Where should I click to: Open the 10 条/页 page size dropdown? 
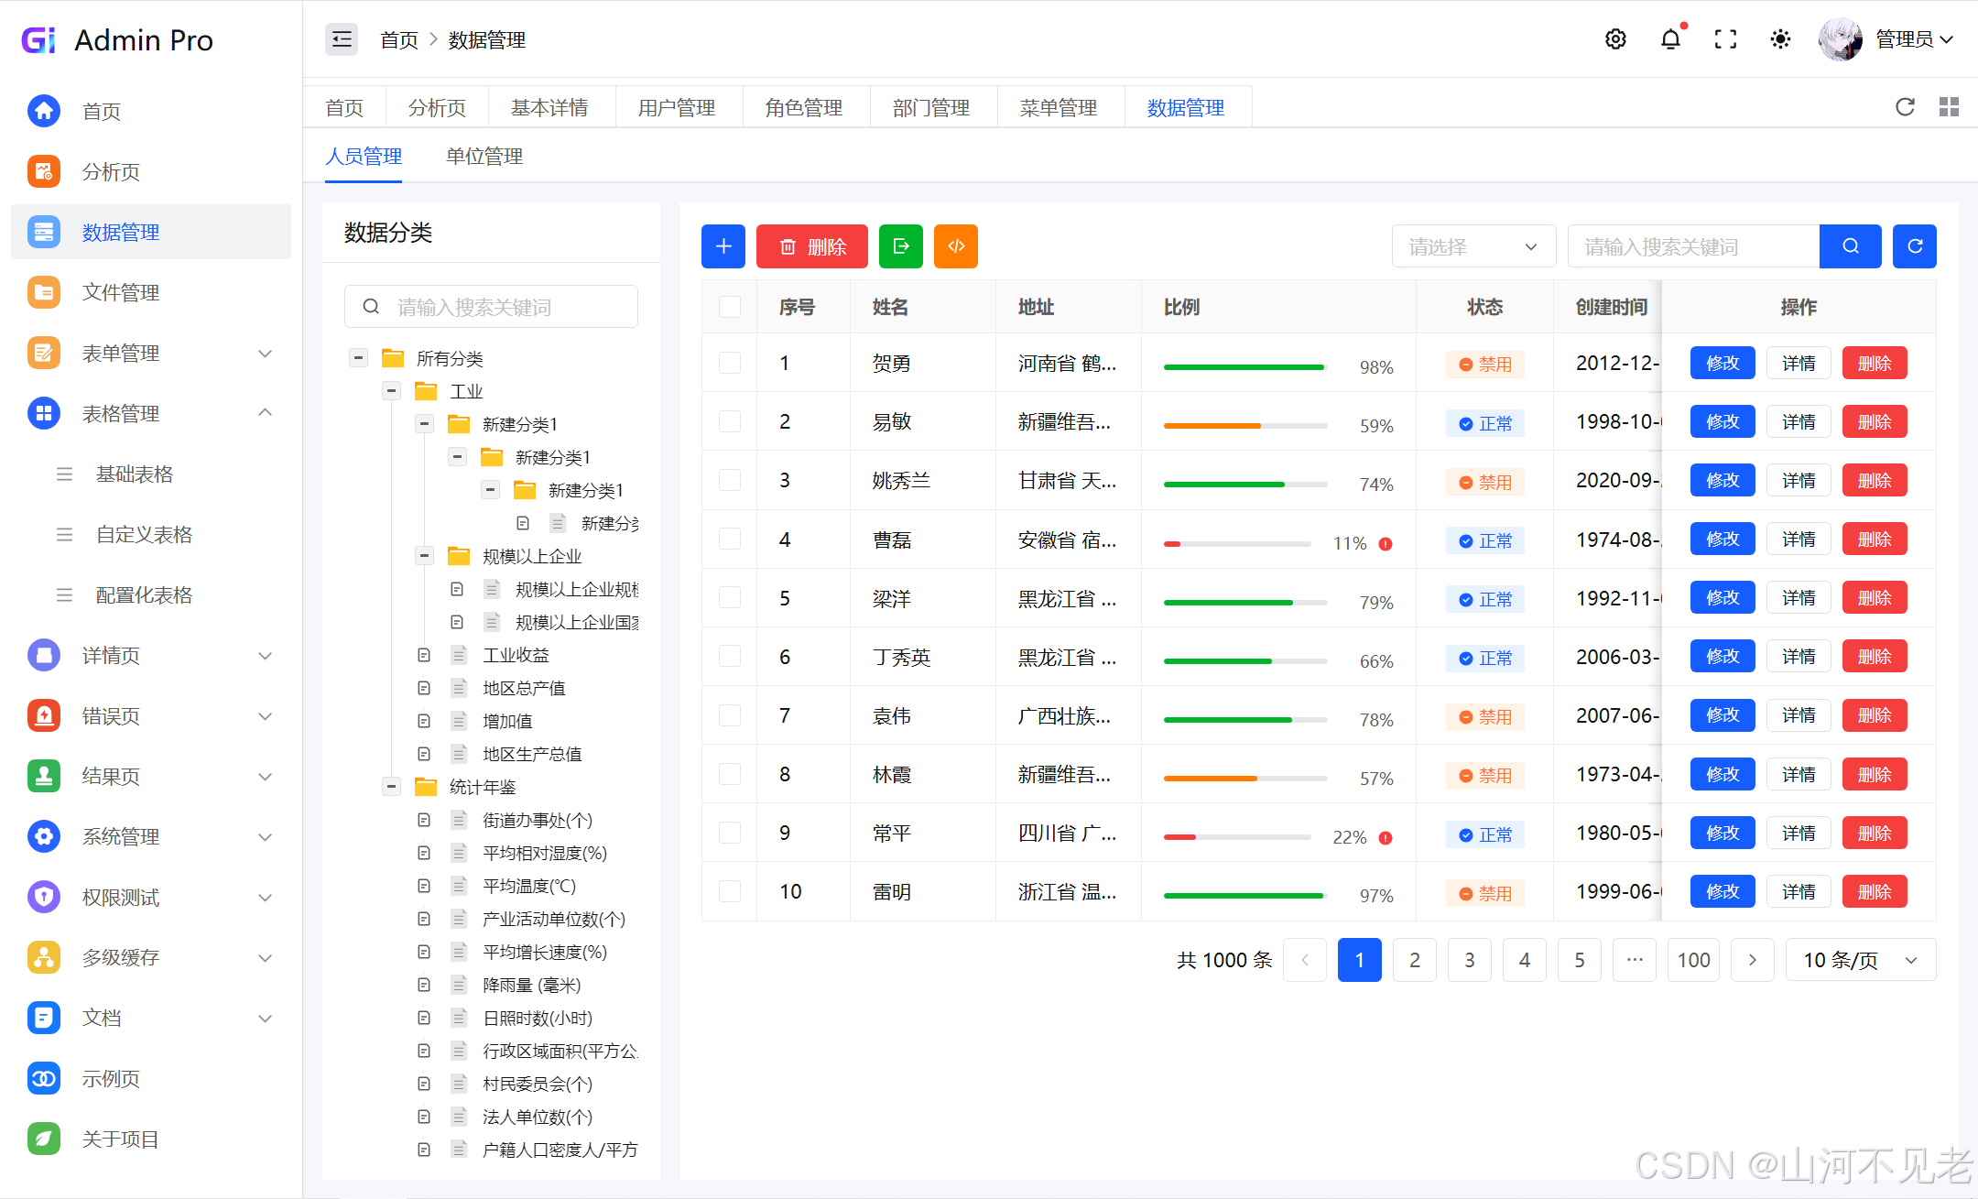pyautogui.click(x=1859, y=960)
